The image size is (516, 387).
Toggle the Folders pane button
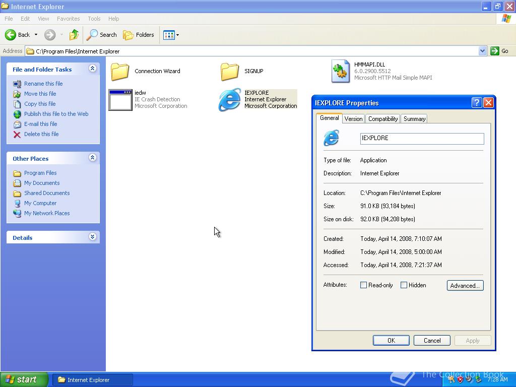139,35
